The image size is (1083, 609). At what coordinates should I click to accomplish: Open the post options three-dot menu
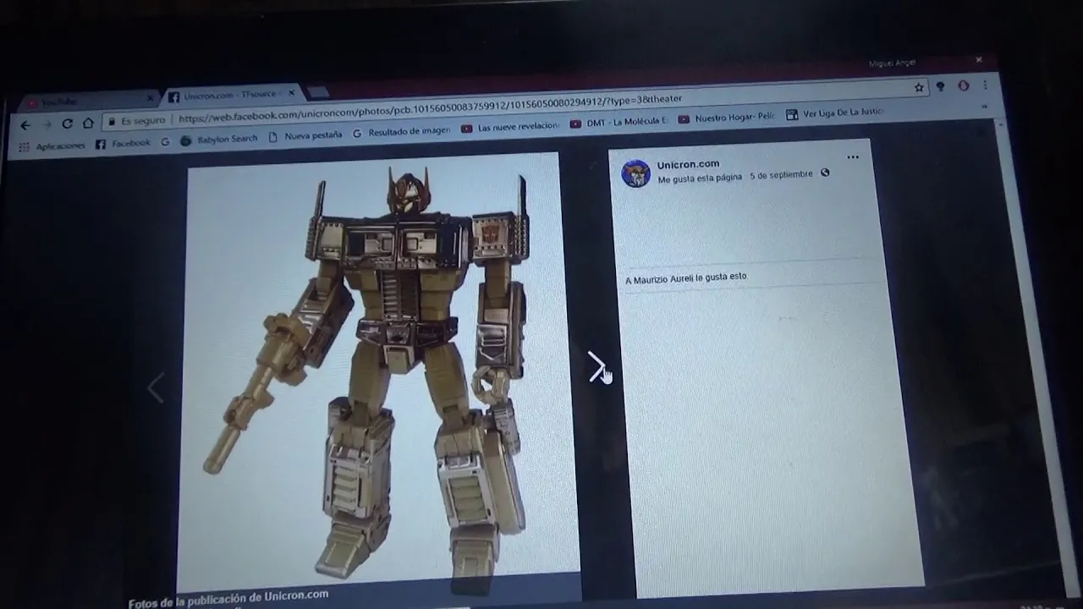pyautogui.click(x=853, y=157)
